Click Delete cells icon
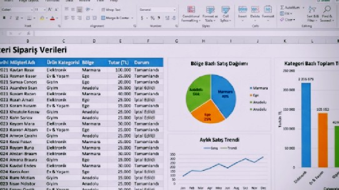The height and width of the screenshot is (190, 339). coord(255,10)
